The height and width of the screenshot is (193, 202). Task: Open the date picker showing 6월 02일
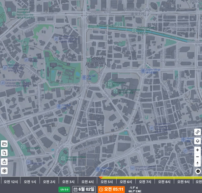coord(84,189)
